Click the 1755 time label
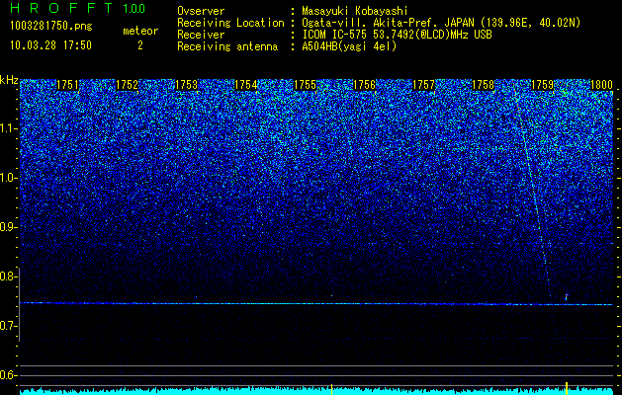 [305, 85]
